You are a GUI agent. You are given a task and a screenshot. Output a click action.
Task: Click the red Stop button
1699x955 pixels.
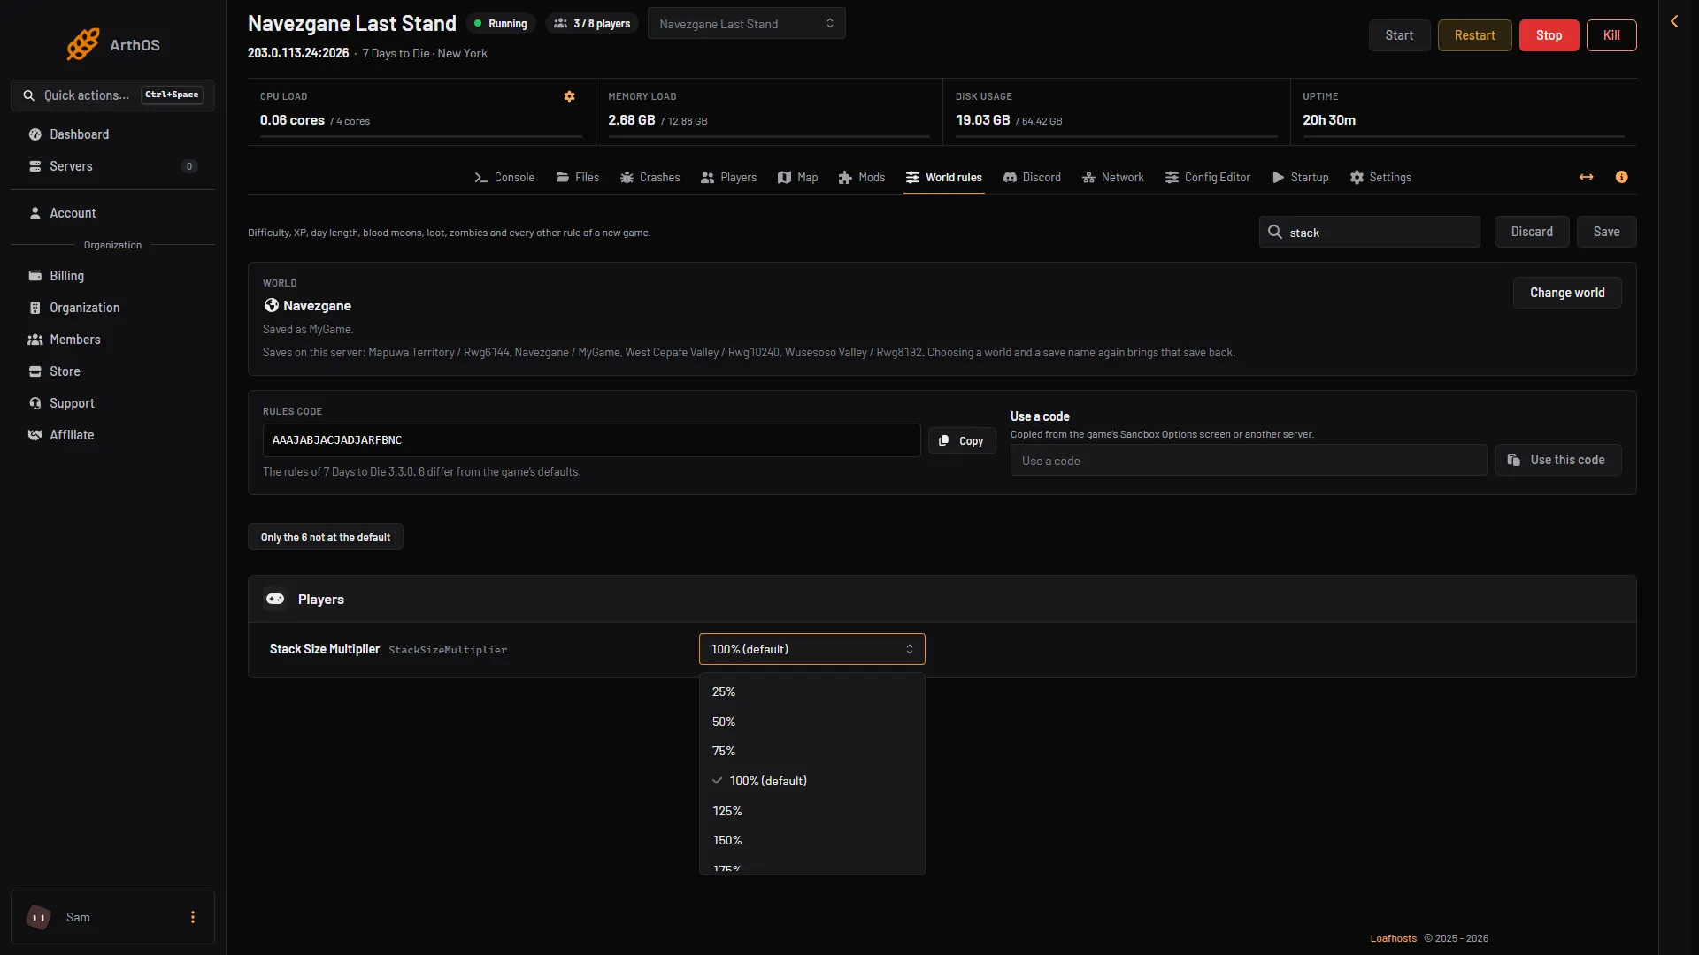[x=1549, y=35]
